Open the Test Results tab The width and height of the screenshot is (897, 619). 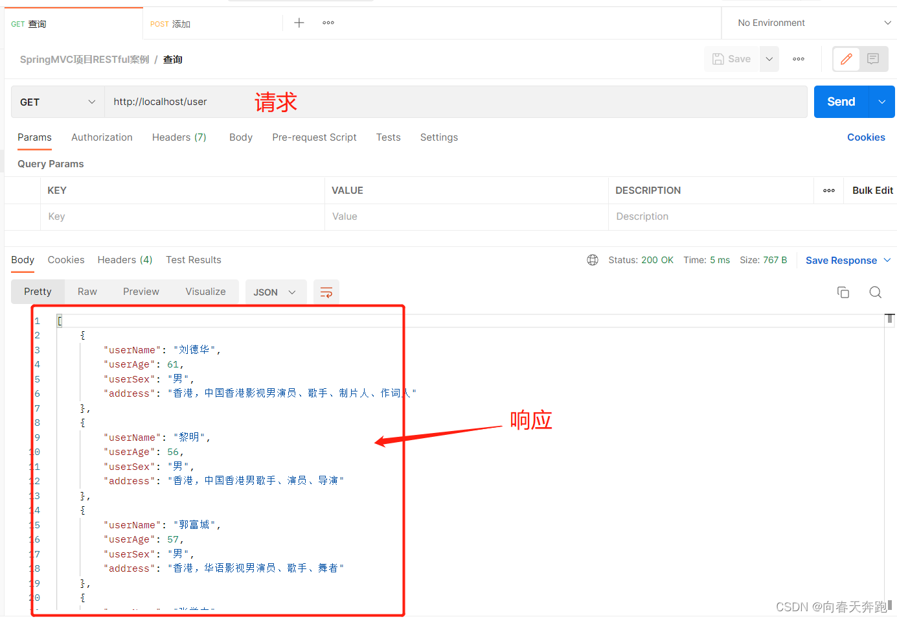(194, 260)
